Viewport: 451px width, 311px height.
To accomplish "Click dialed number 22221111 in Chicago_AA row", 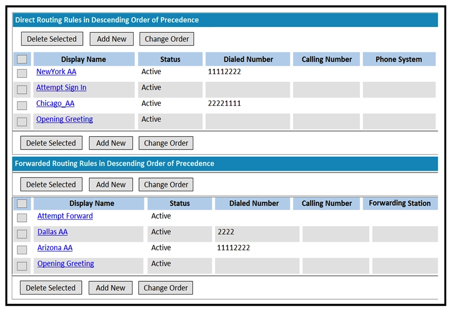I will 224,103.
